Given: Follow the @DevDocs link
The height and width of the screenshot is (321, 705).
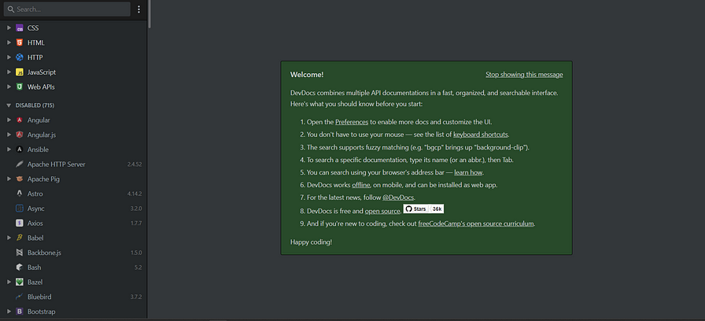Looking at the screenshot, I should coord(398,197).
